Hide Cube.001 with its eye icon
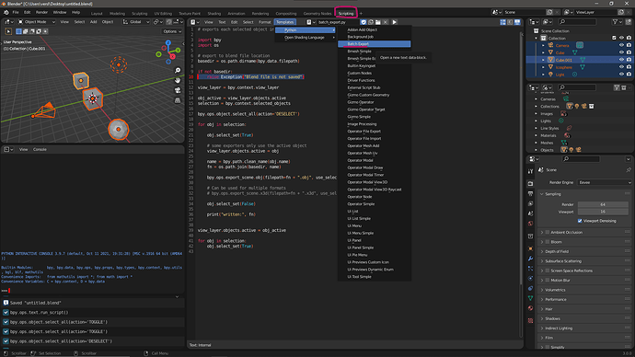The height and width of the screenshot is (357, 635). 621,60
